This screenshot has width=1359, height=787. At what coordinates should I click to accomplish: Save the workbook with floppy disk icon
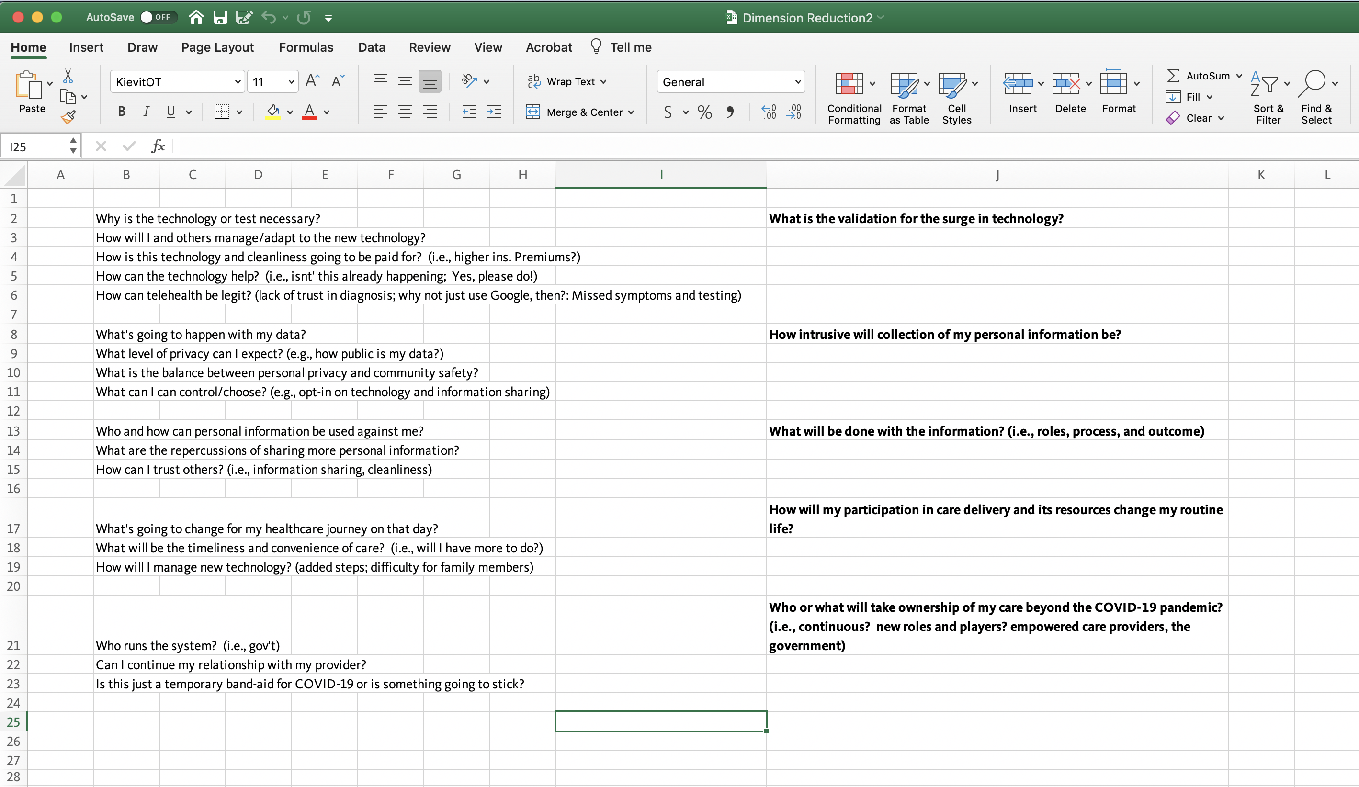(220, 17)
